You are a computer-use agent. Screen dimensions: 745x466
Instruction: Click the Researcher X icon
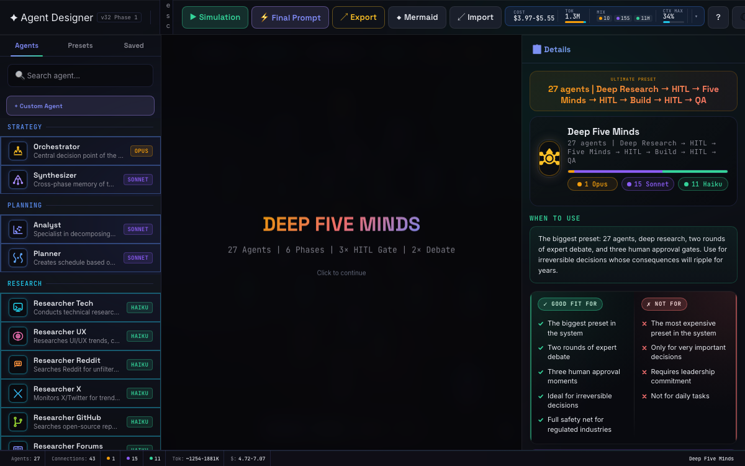(x=18, y=393)
